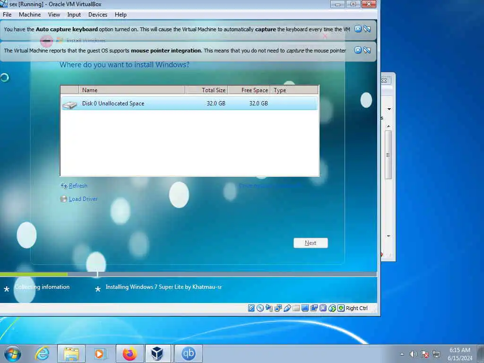Click the scrollbar thumb in background window
484x363 pixels.
tap(389, 155)
